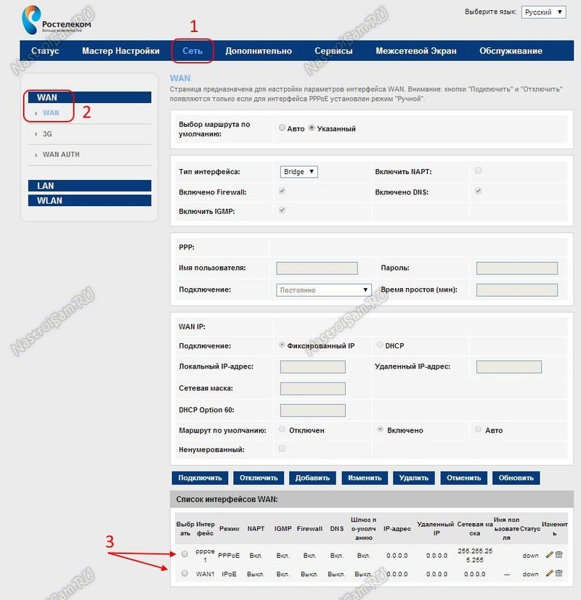The image size is (581, 600).
Task: Click the Обновить button
Action: 516,478
